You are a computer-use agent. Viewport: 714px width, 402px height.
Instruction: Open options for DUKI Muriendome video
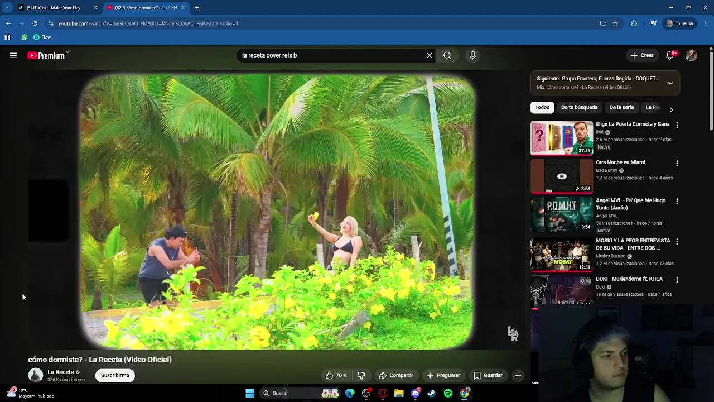click(677, 279)
